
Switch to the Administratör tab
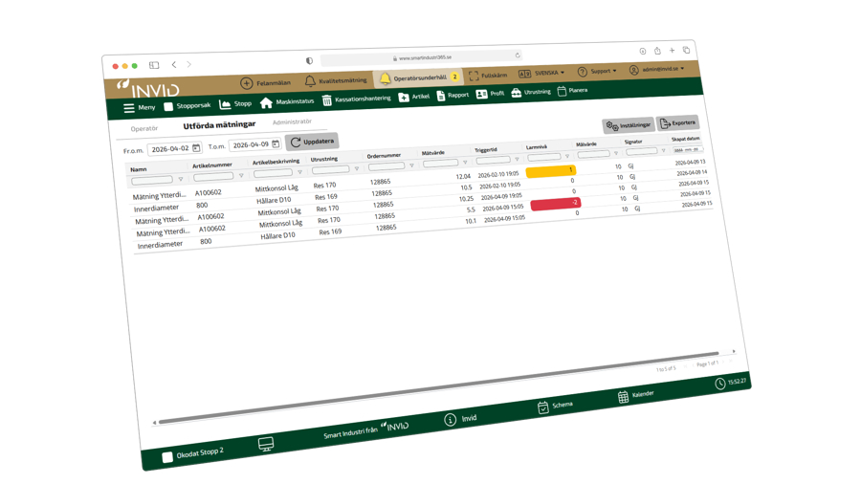pos(292,122)
